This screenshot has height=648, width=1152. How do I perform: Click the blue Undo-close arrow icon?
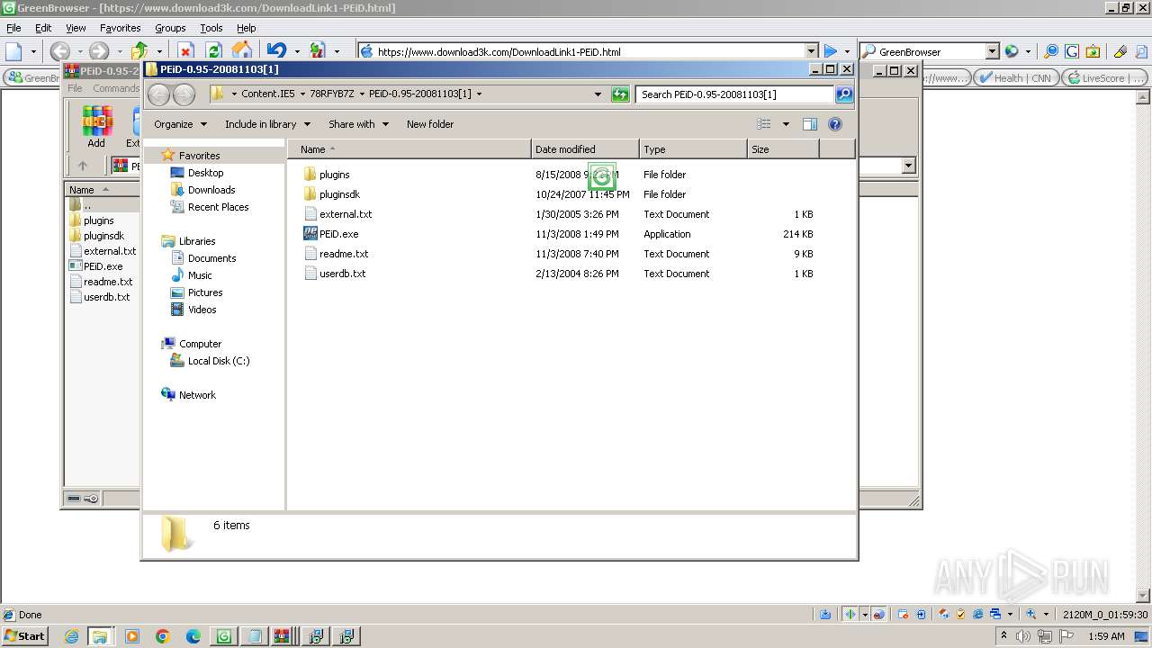point(276,51)
